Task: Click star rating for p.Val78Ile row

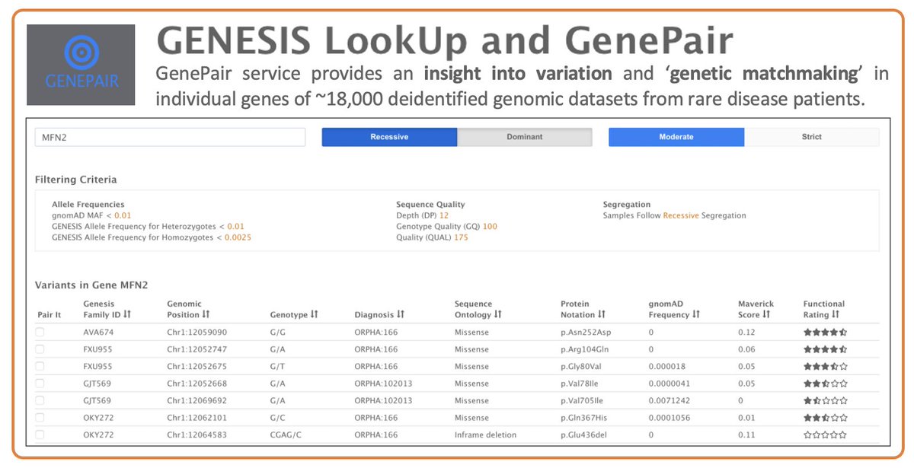Action: [x=825, y=384]
